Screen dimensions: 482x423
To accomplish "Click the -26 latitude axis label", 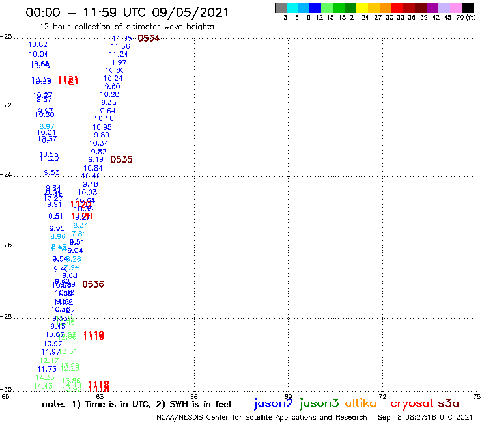I will tap(6, 245).
